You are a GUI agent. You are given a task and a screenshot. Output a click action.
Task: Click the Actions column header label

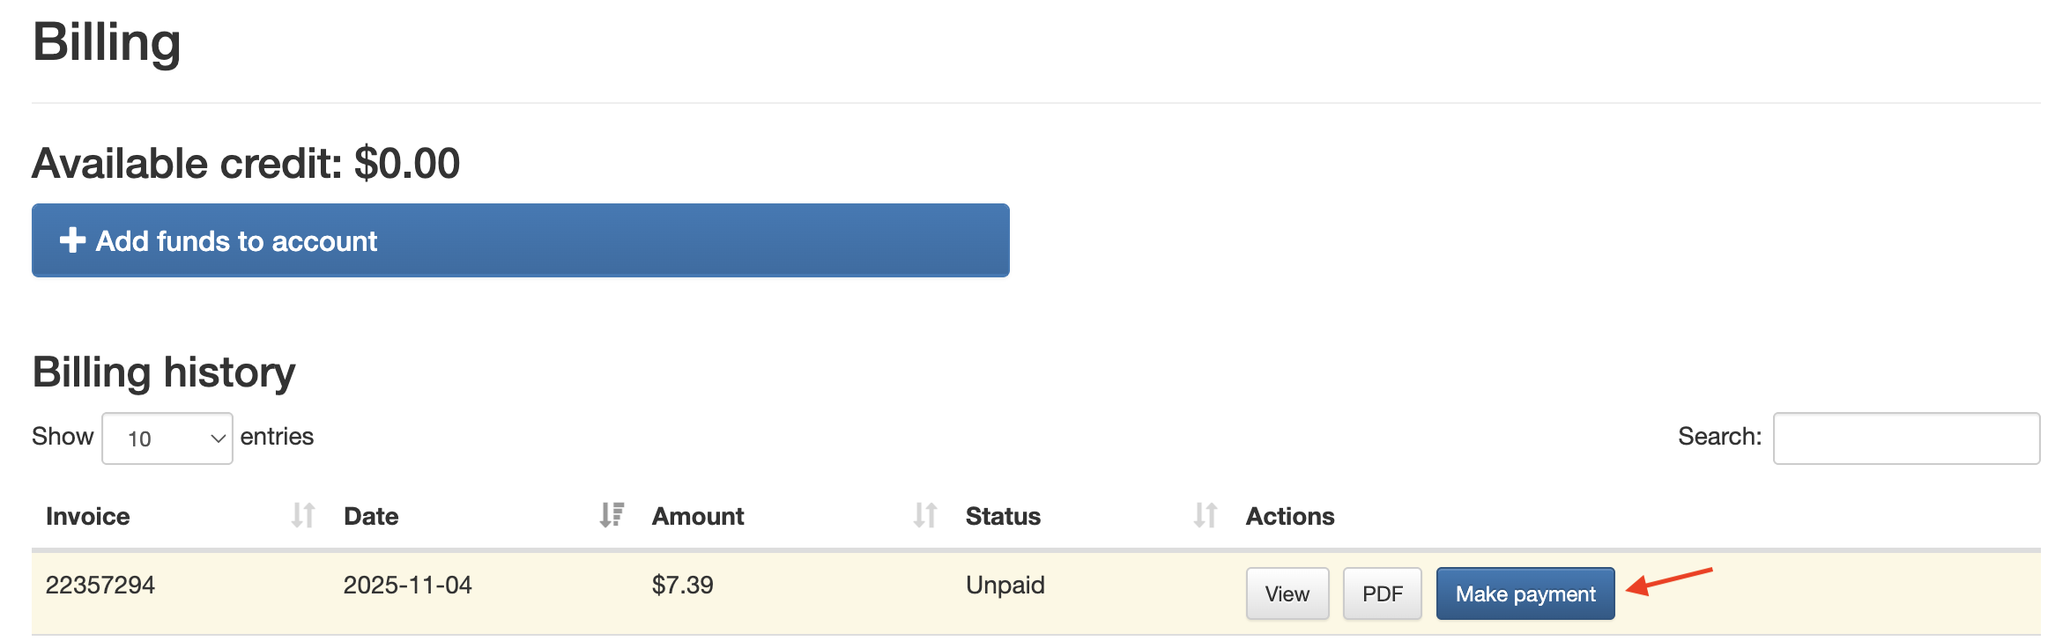[x=1290, y=517]
